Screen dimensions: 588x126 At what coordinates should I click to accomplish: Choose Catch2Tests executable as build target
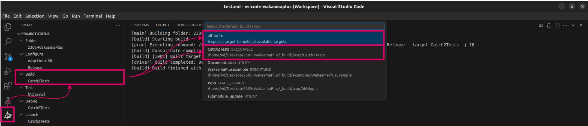tap(293, 52)
